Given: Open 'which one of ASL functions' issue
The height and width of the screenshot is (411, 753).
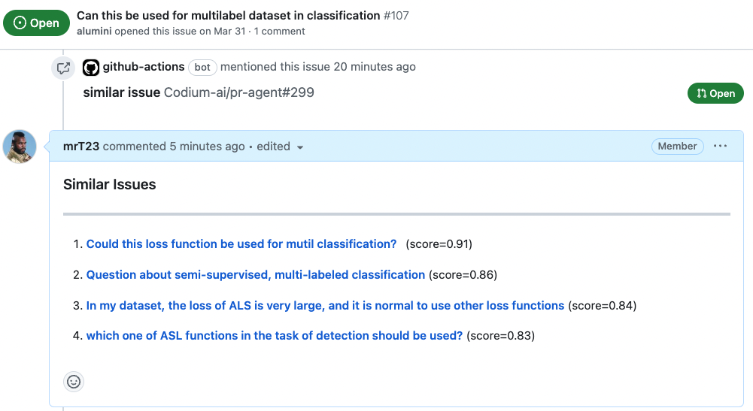Looking at the screenshot, I should click(x=275, y=336).
